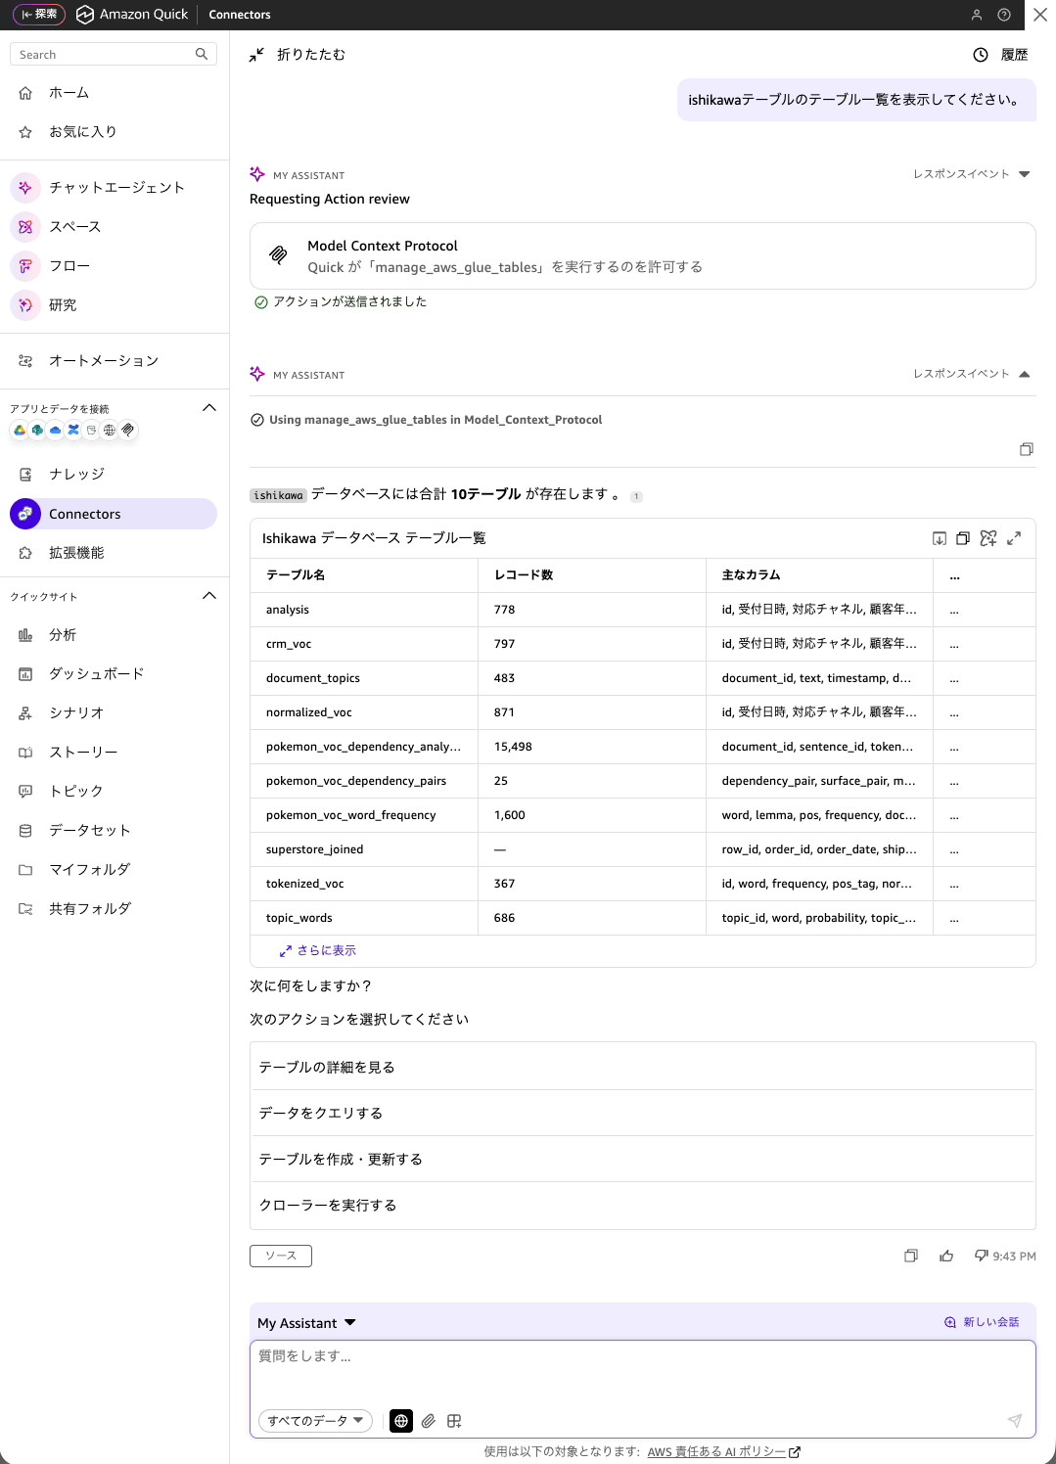Open the help question mark icon
This screenshot has height=1464, width=1056.
tap(1004, 15)
